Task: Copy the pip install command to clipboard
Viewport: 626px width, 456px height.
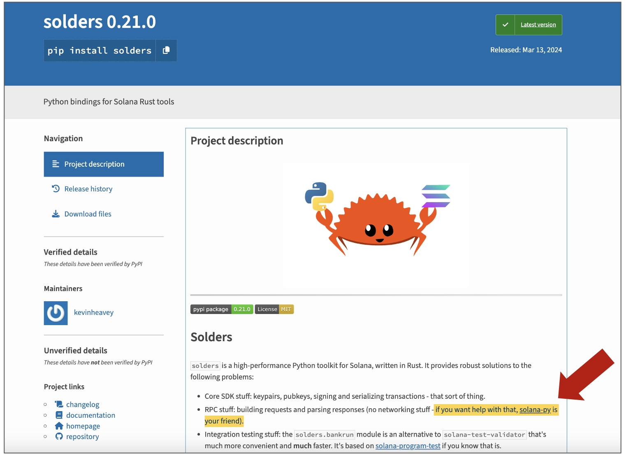Action: (x=166, y=50)
